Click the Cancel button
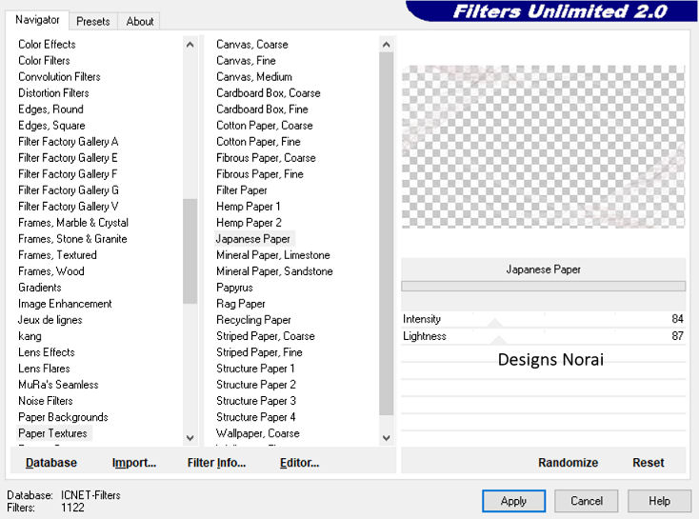699x519 pixels. click(x=587, y=501)
